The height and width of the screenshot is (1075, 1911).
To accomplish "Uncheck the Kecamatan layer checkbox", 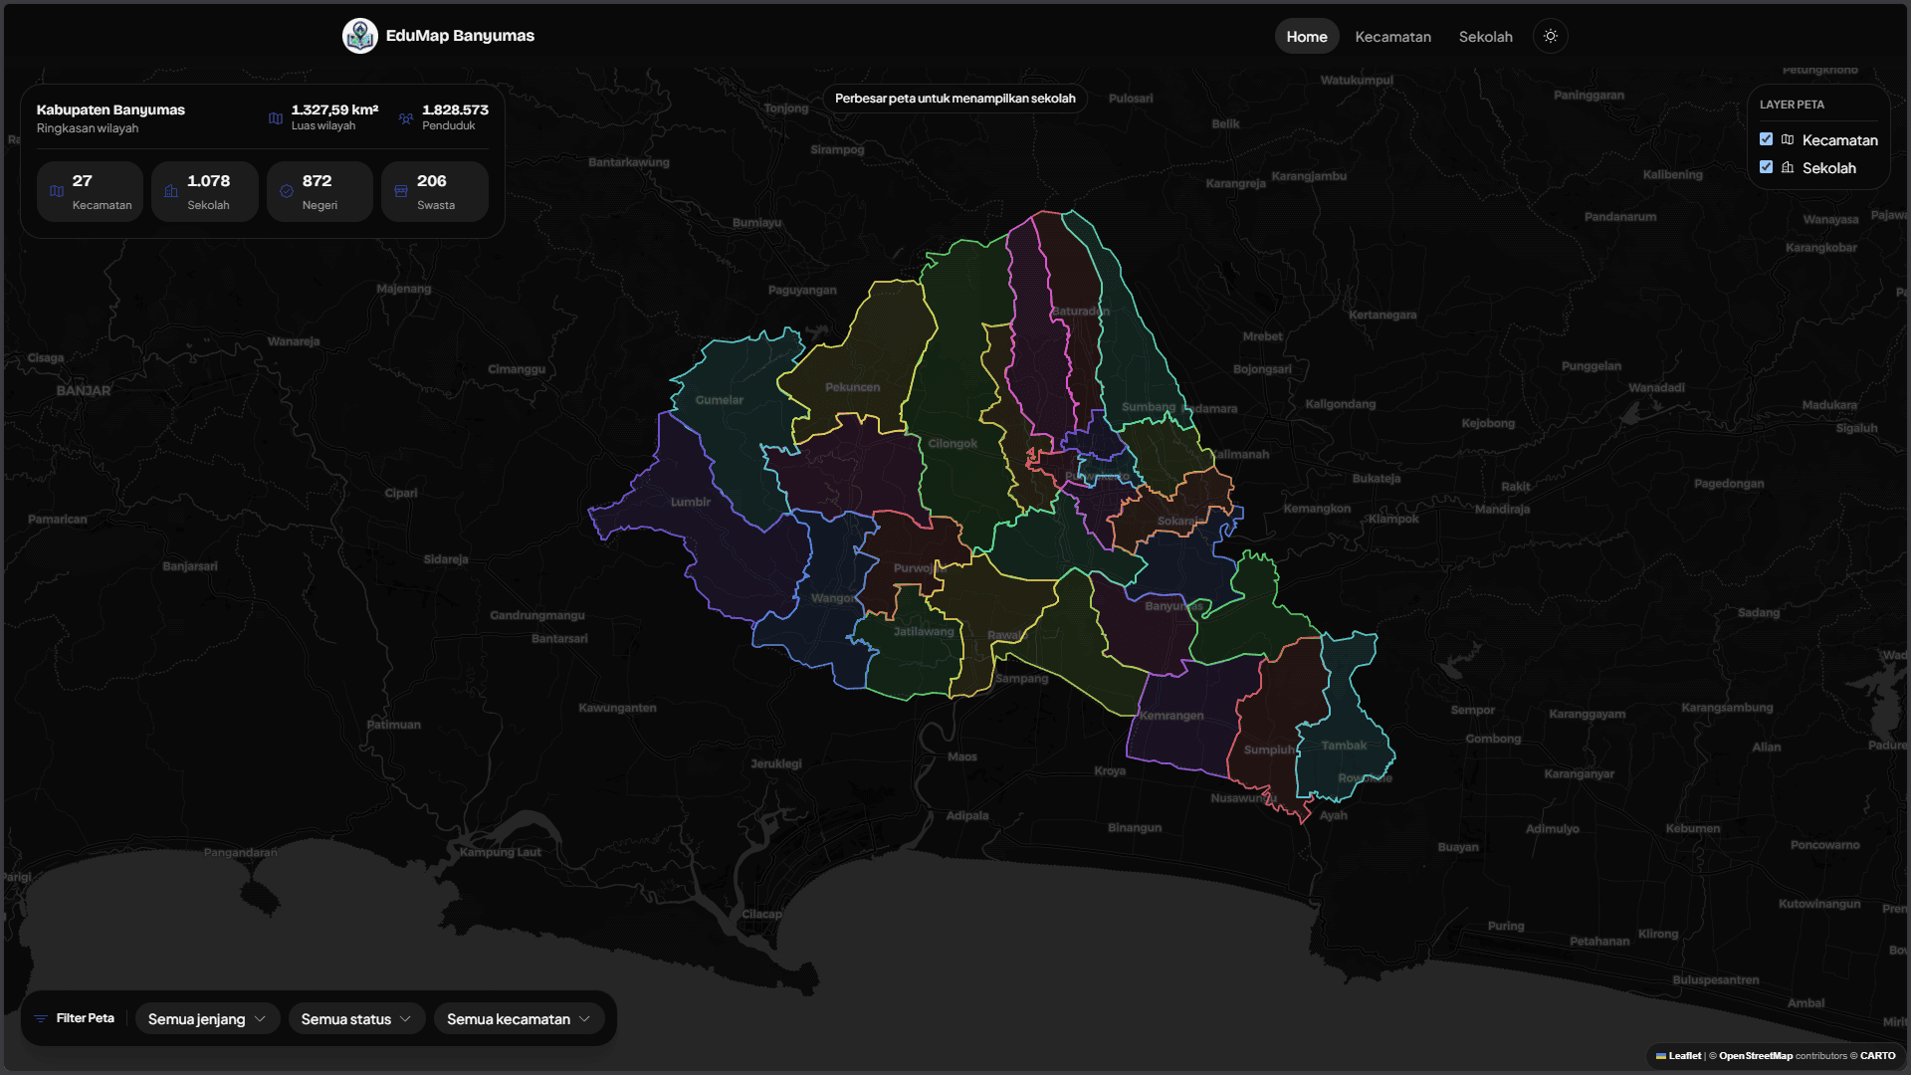I will point(1766,139).
